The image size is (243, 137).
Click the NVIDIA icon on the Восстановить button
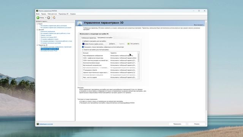(128, 44)
